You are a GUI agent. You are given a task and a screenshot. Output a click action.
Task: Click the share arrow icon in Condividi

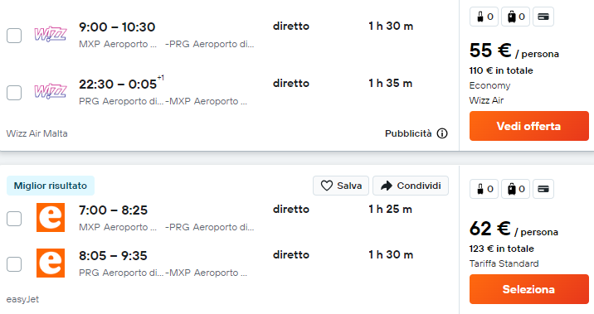pos(387,186)
